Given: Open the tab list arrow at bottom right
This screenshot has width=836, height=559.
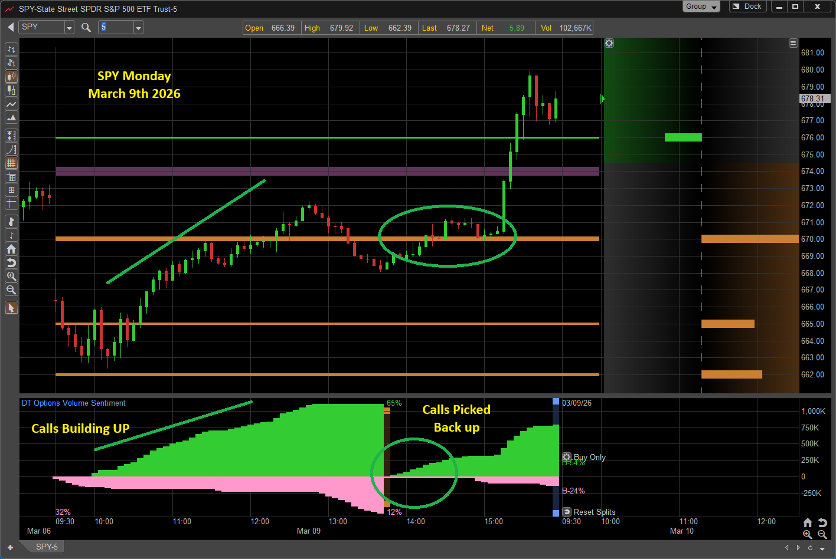Looking at the screenshot, I should coord(822,548).
